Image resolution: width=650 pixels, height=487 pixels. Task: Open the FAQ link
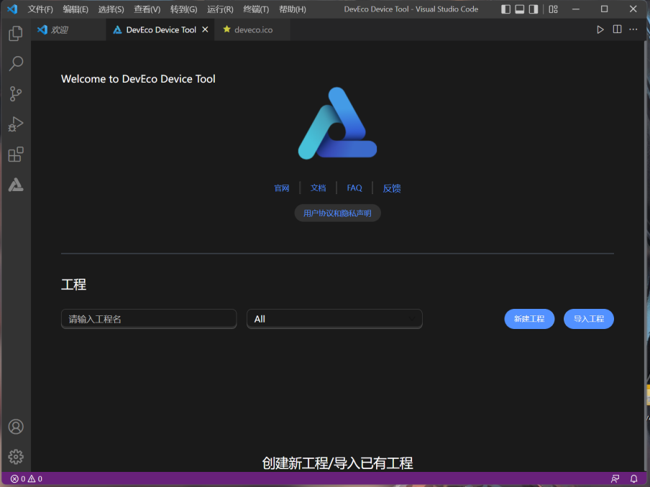[354, 188]
